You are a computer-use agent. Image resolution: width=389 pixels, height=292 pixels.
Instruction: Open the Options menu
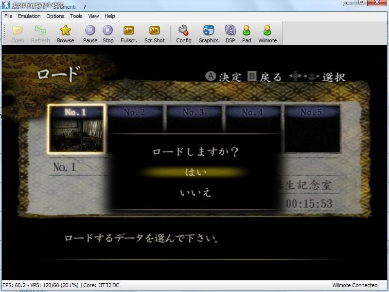click(x=55, y=16)
